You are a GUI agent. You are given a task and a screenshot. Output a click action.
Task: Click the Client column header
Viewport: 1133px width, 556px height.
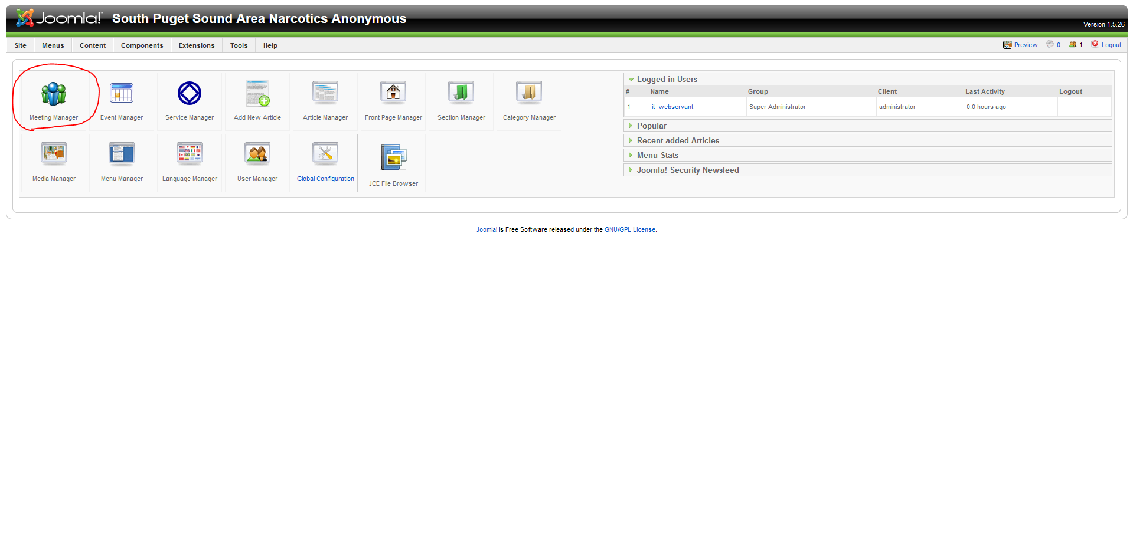tap(887, 91)
